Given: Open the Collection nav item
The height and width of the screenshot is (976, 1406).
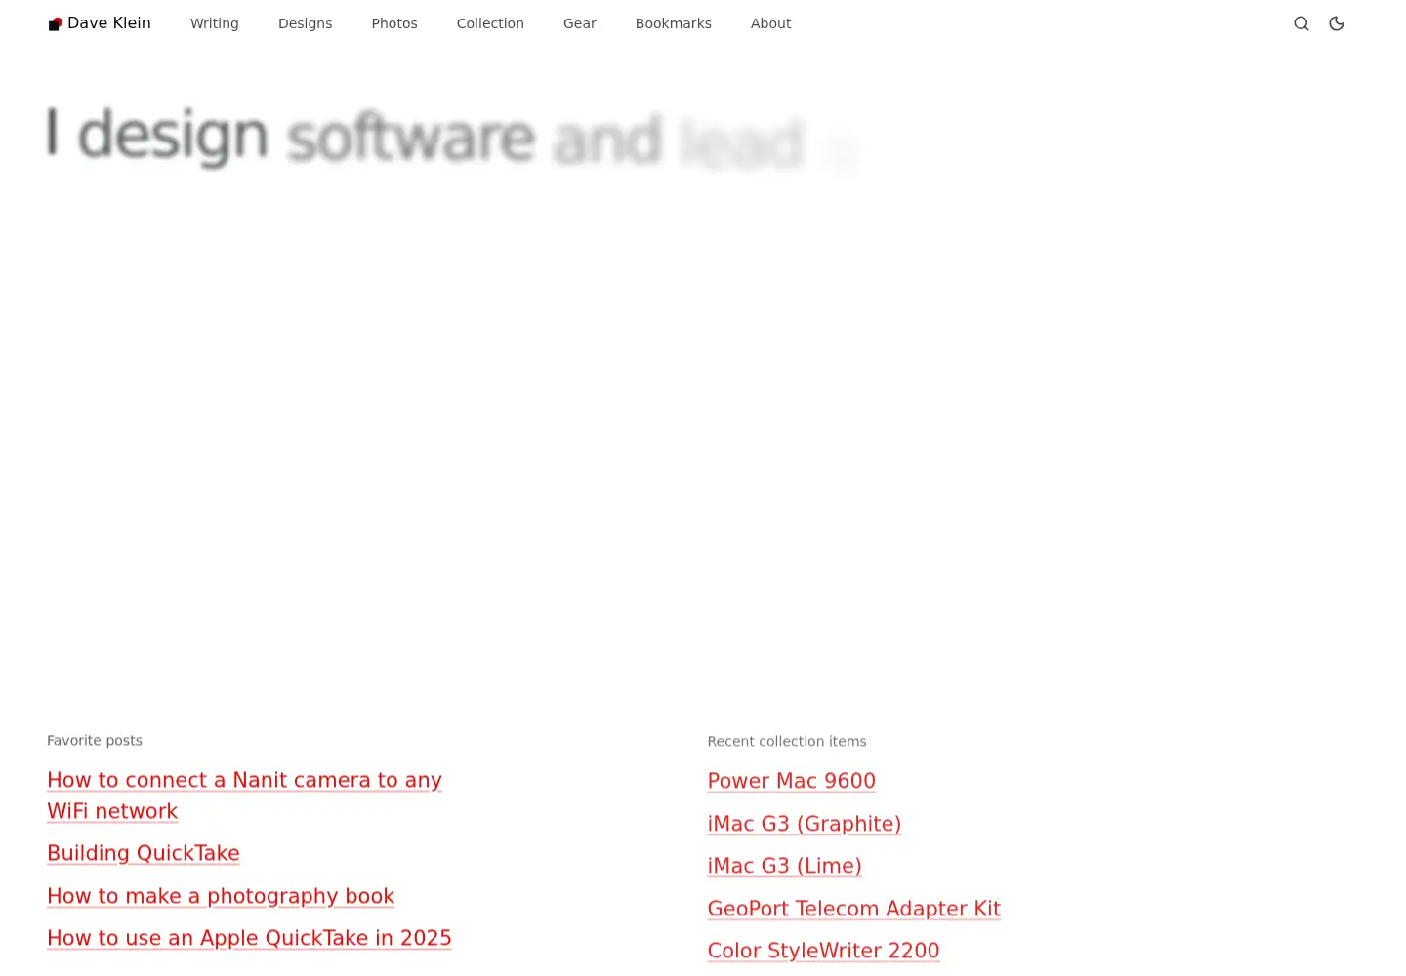Looking at the screenshot, I should click(x=490, y=23).
